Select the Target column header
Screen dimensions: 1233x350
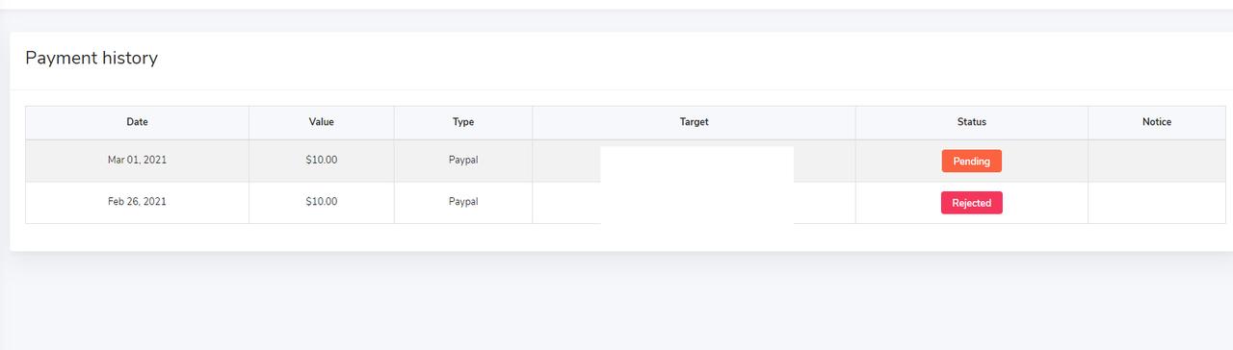694,122
